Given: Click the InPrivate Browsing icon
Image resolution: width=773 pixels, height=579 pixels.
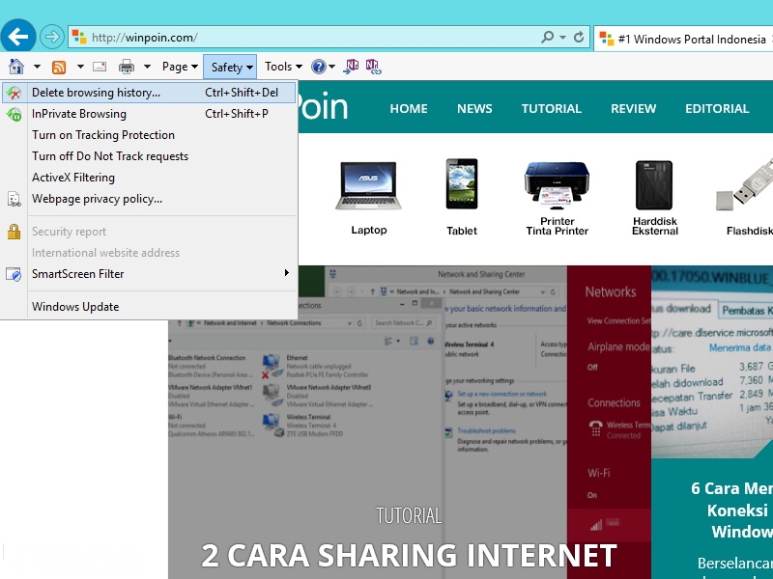Looking at the screenshot, I should [14, 114].
